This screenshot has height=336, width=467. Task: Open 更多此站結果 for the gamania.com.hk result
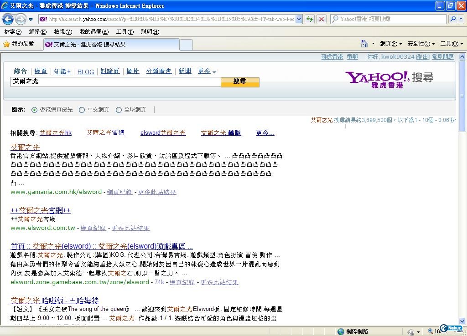coord(157,192)
